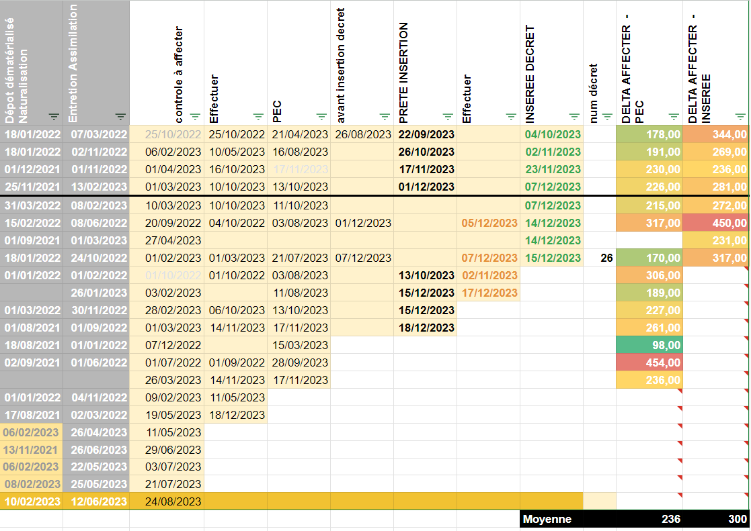The width and height of the screenshot is (751, 531).
Task: Open filter icon on controle à affecter column
Action: [195, 116]
